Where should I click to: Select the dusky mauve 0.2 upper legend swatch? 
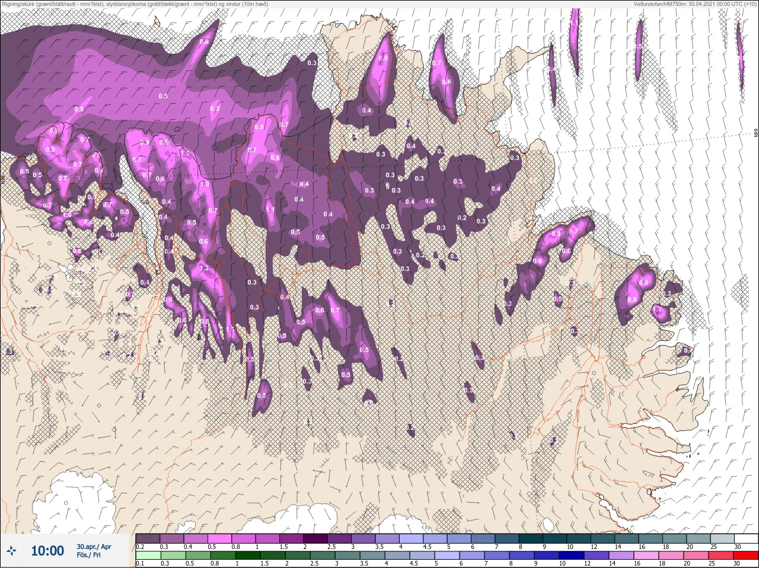(x=148, y=538)
